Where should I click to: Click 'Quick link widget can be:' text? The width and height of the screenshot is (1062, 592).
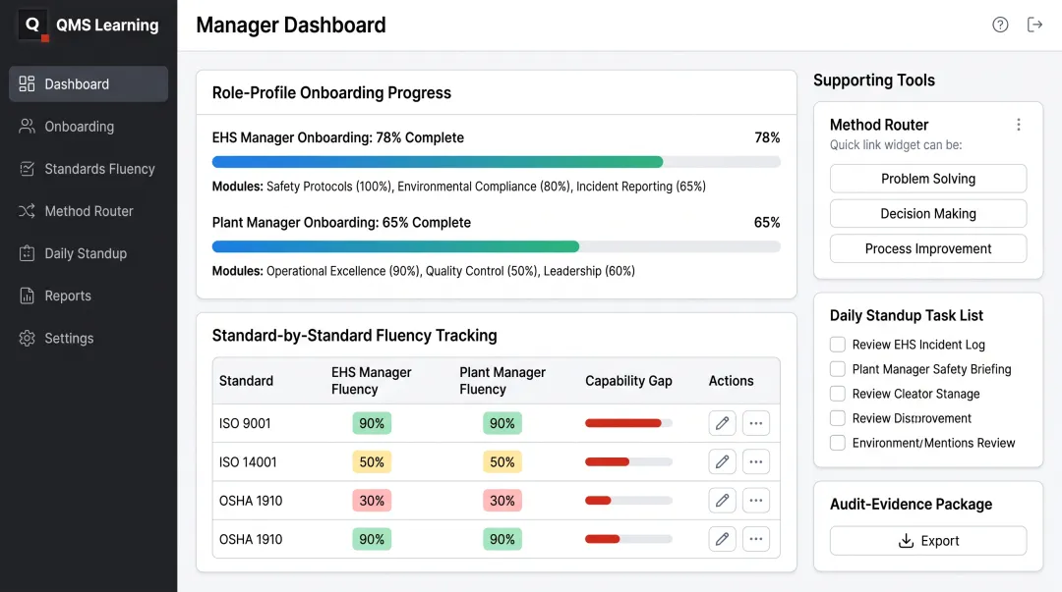(896, 144)
